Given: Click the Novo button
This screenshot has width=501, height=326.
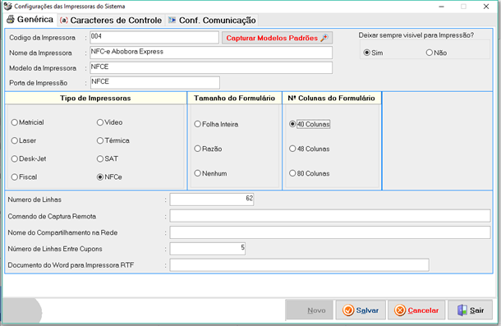Looking at the screenshot, I should [x=310, y=310].
